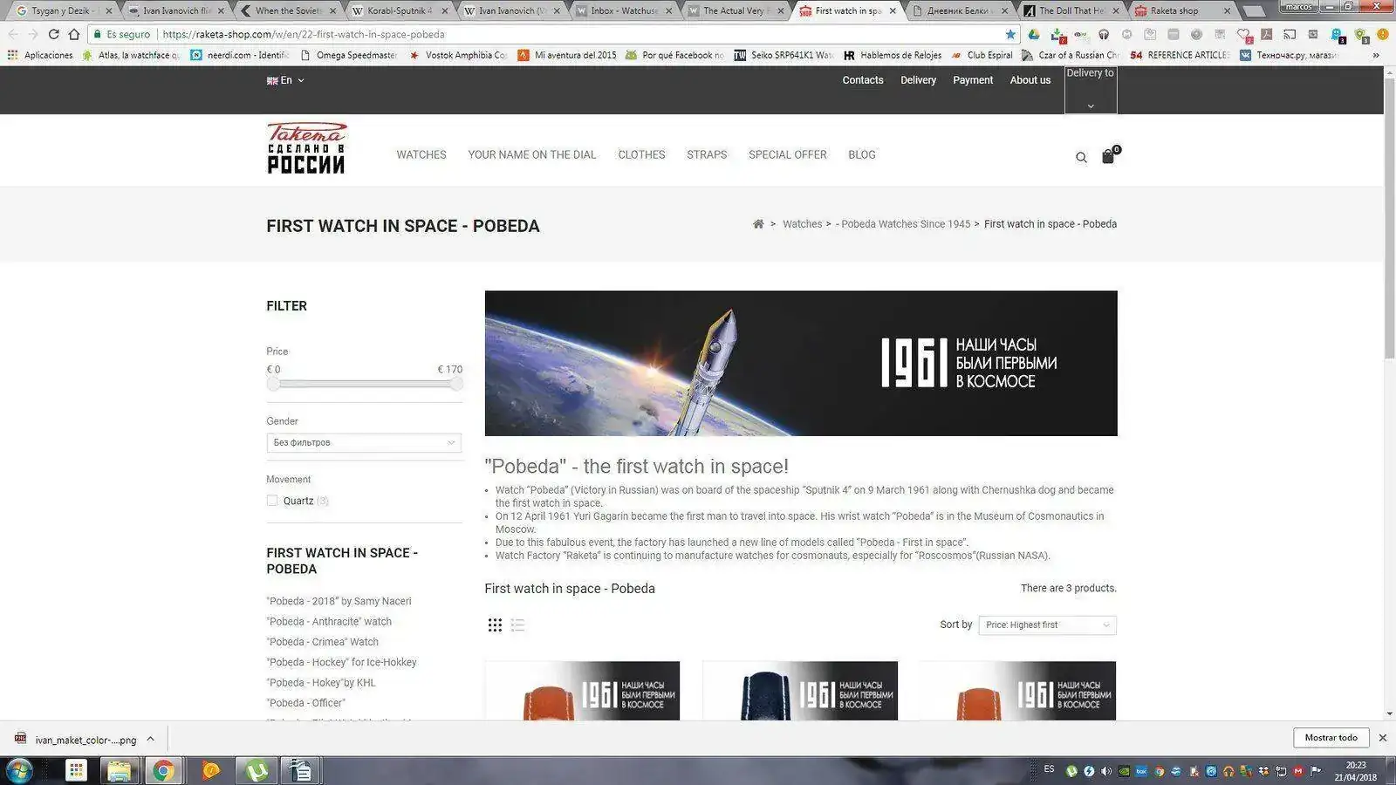Click the Mostrar todo downloads button
Image resolution: width=1396 pixels, height=785 pixels.
click(1331, 738)
